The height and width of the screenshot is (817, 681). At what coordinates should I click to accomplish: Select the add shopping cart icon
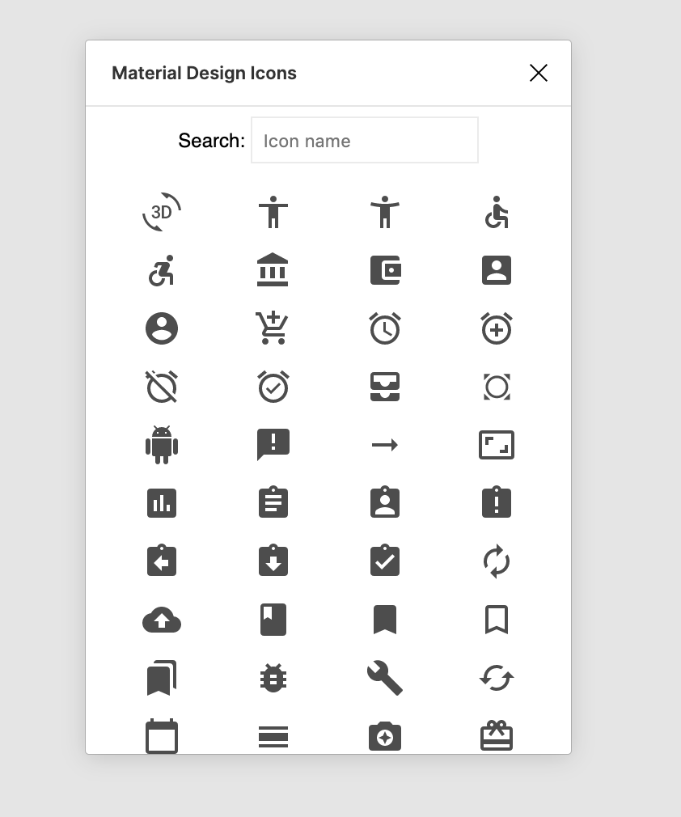click(272, 328)
